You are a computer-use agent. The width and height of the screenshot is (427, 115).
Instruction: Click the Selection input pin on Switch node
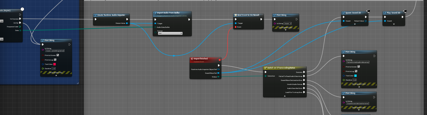tap(266, 76)
